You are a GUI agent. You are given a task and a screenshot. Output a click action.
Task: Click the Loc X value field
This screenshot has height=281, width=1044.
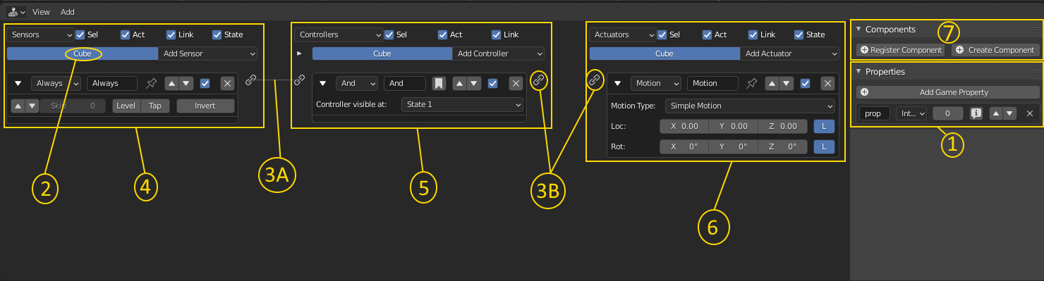click(x=684, y=126)
